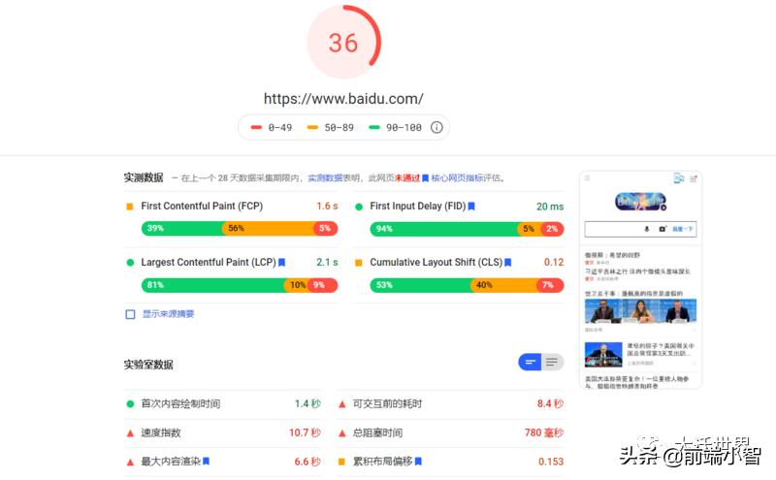Click the Baidu doodle logo in preview
776x480 pixels.
(640, 202)
